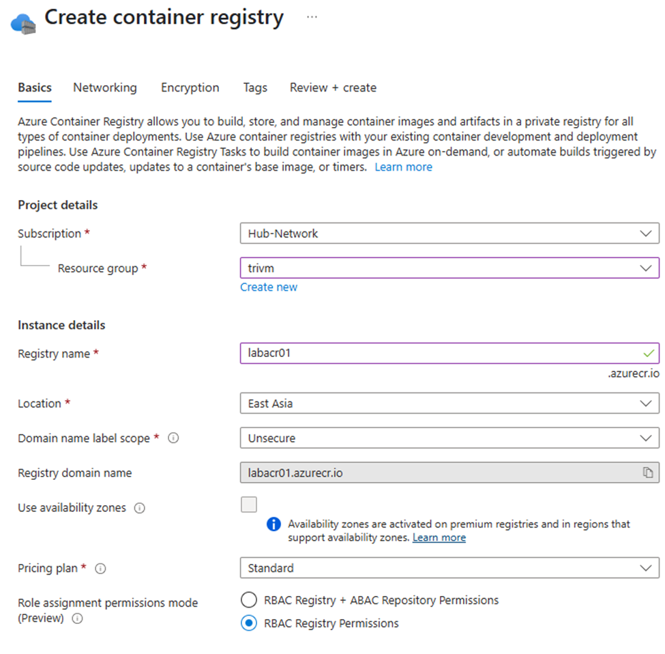Show info for Domain name label scope
The width and height of the screenshot is (665, 654).
click(x=173, y=438)
